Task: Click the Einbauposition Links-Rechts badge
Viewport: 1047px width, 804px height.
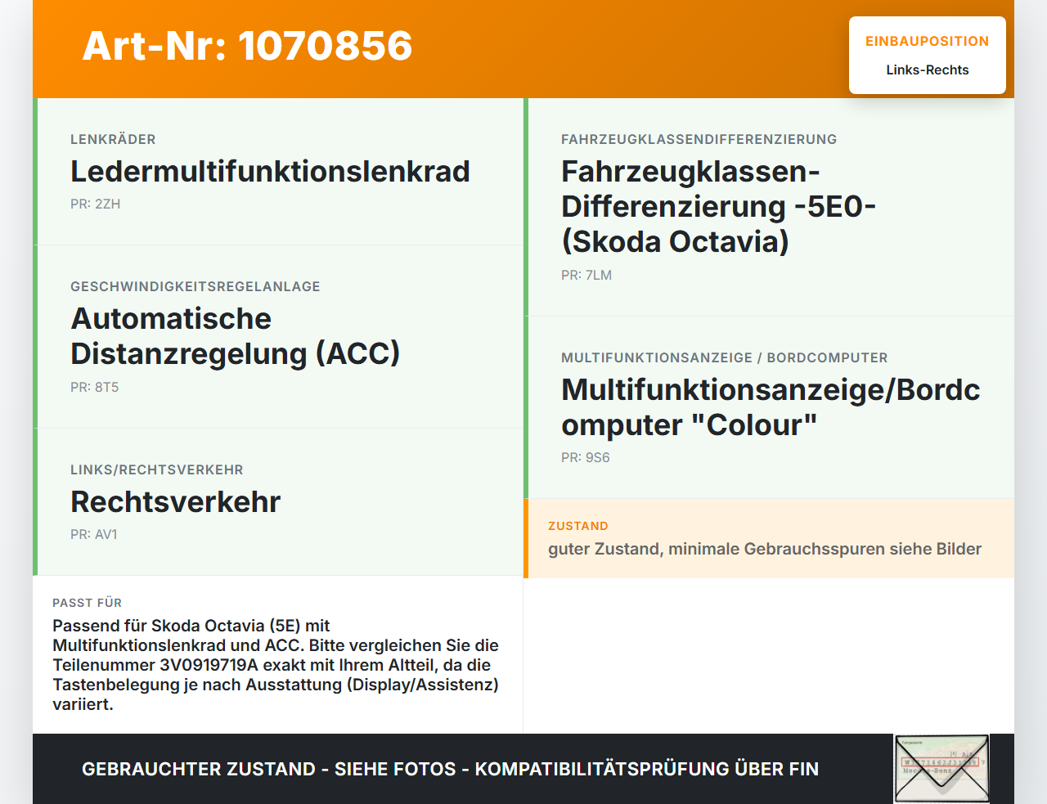Action: (x=928, y=56)
